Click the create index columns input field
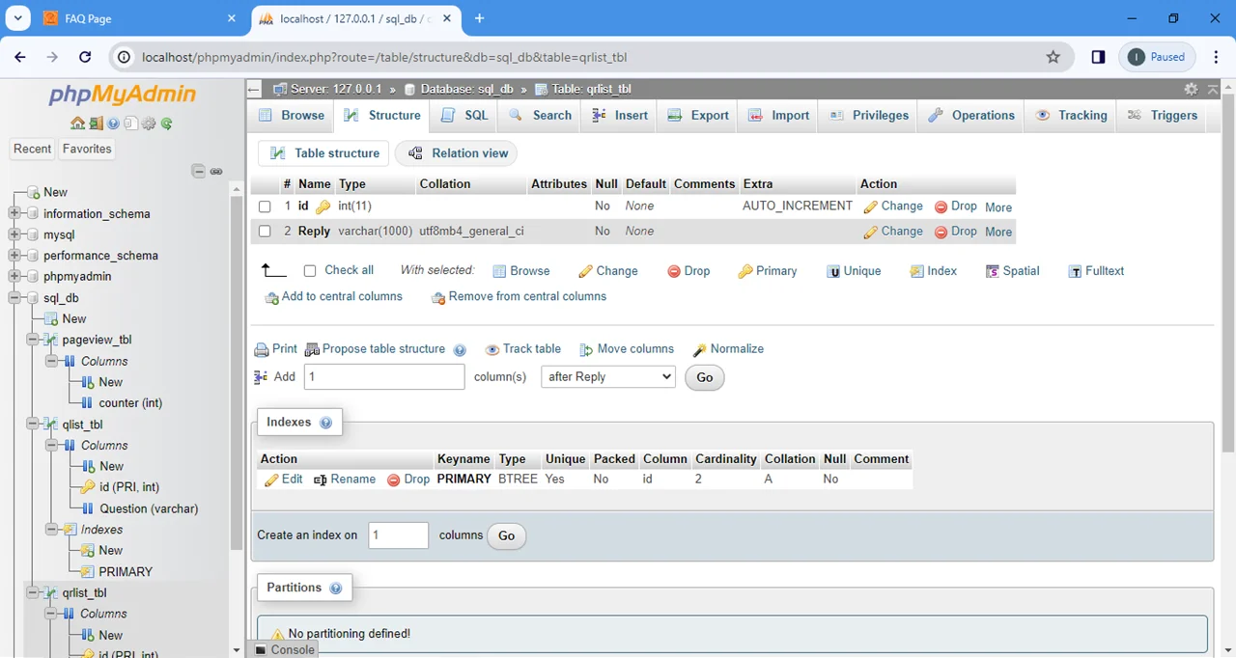This screenshot has height=658, width=1236. pyautogui.click(x=399, y=535)
